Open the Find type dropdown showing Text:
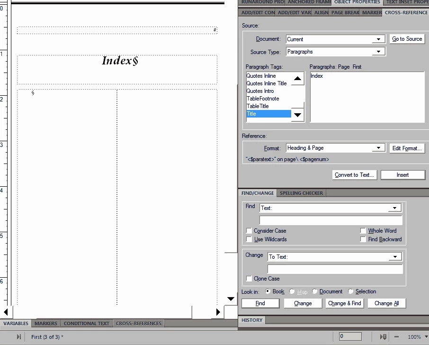The image size is (429, 345). point(394,208)
